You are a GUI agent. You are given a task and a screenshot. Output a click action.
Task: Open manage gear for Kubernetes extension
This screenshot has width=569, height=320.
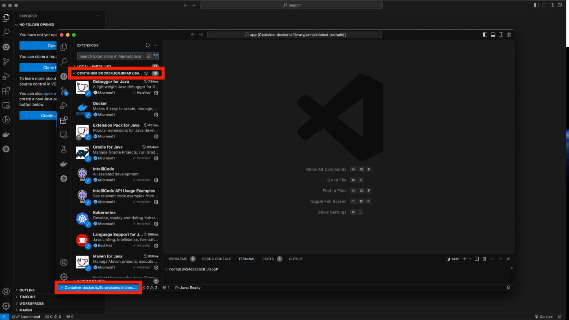pos(156,224)
